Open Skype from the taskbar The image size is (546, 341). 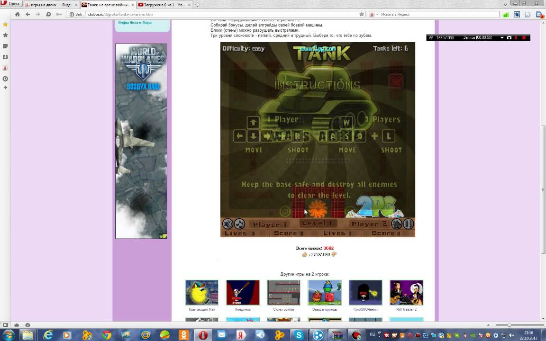pos(299,335)
